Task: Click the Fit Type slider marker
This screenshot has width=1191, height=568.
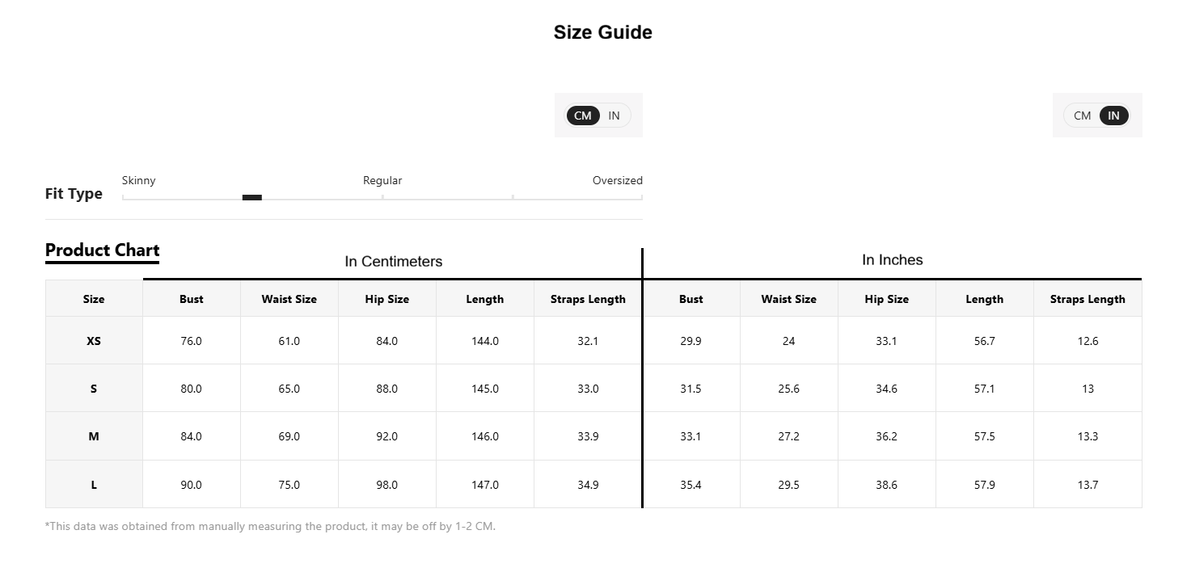Action: (252, 197)
